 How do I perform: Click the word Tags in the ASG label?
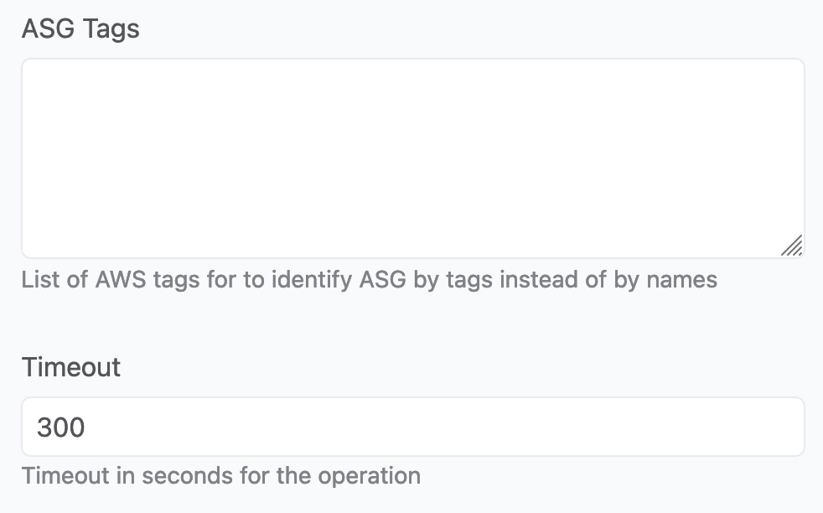(111, 29)
